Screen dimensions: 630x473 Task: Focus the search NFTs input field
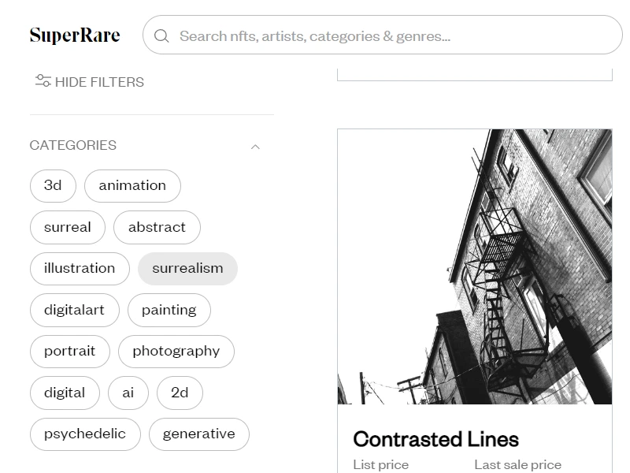(x=382, y=35)
